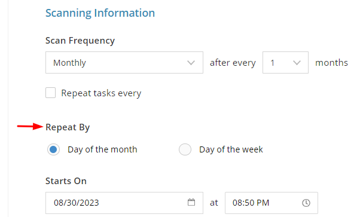360x217 pixels.
Task: Click the Scanning Information heading
Action: pos(100,13)
